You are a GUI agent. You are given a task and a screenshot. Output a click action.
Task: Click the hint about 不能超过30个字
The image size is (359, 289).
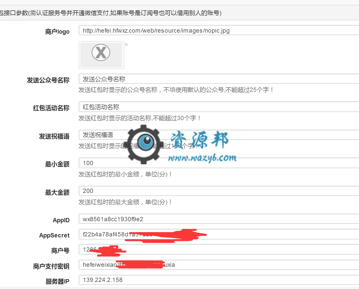[x=140, y=118]
